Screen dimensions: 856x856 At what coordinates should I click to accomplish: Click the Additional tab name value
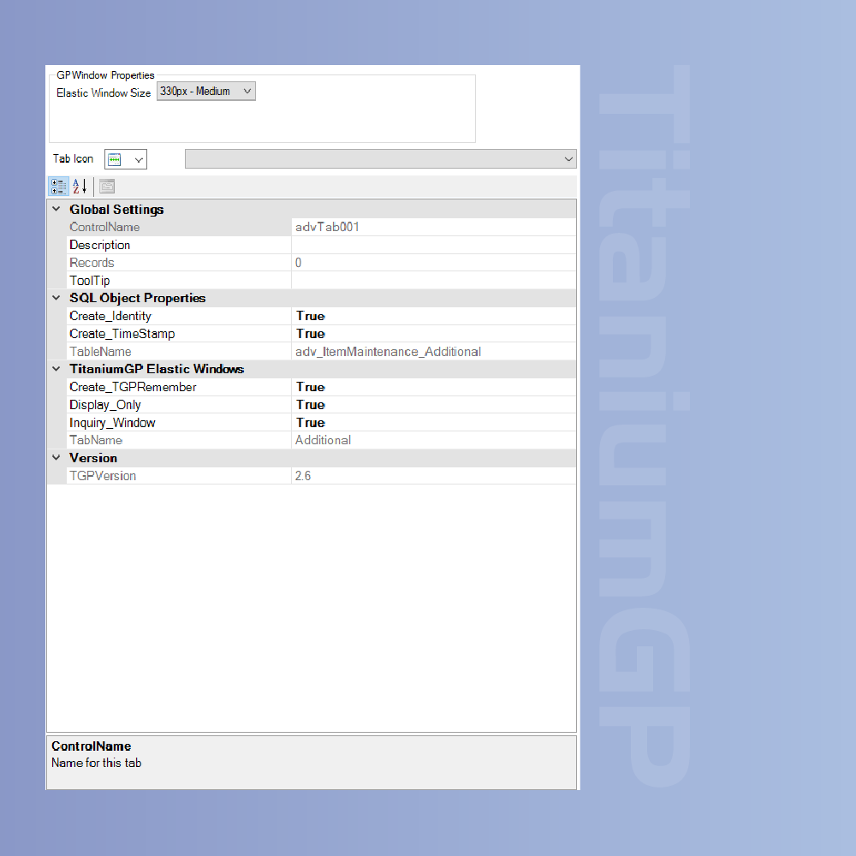(x=324, y=440)
